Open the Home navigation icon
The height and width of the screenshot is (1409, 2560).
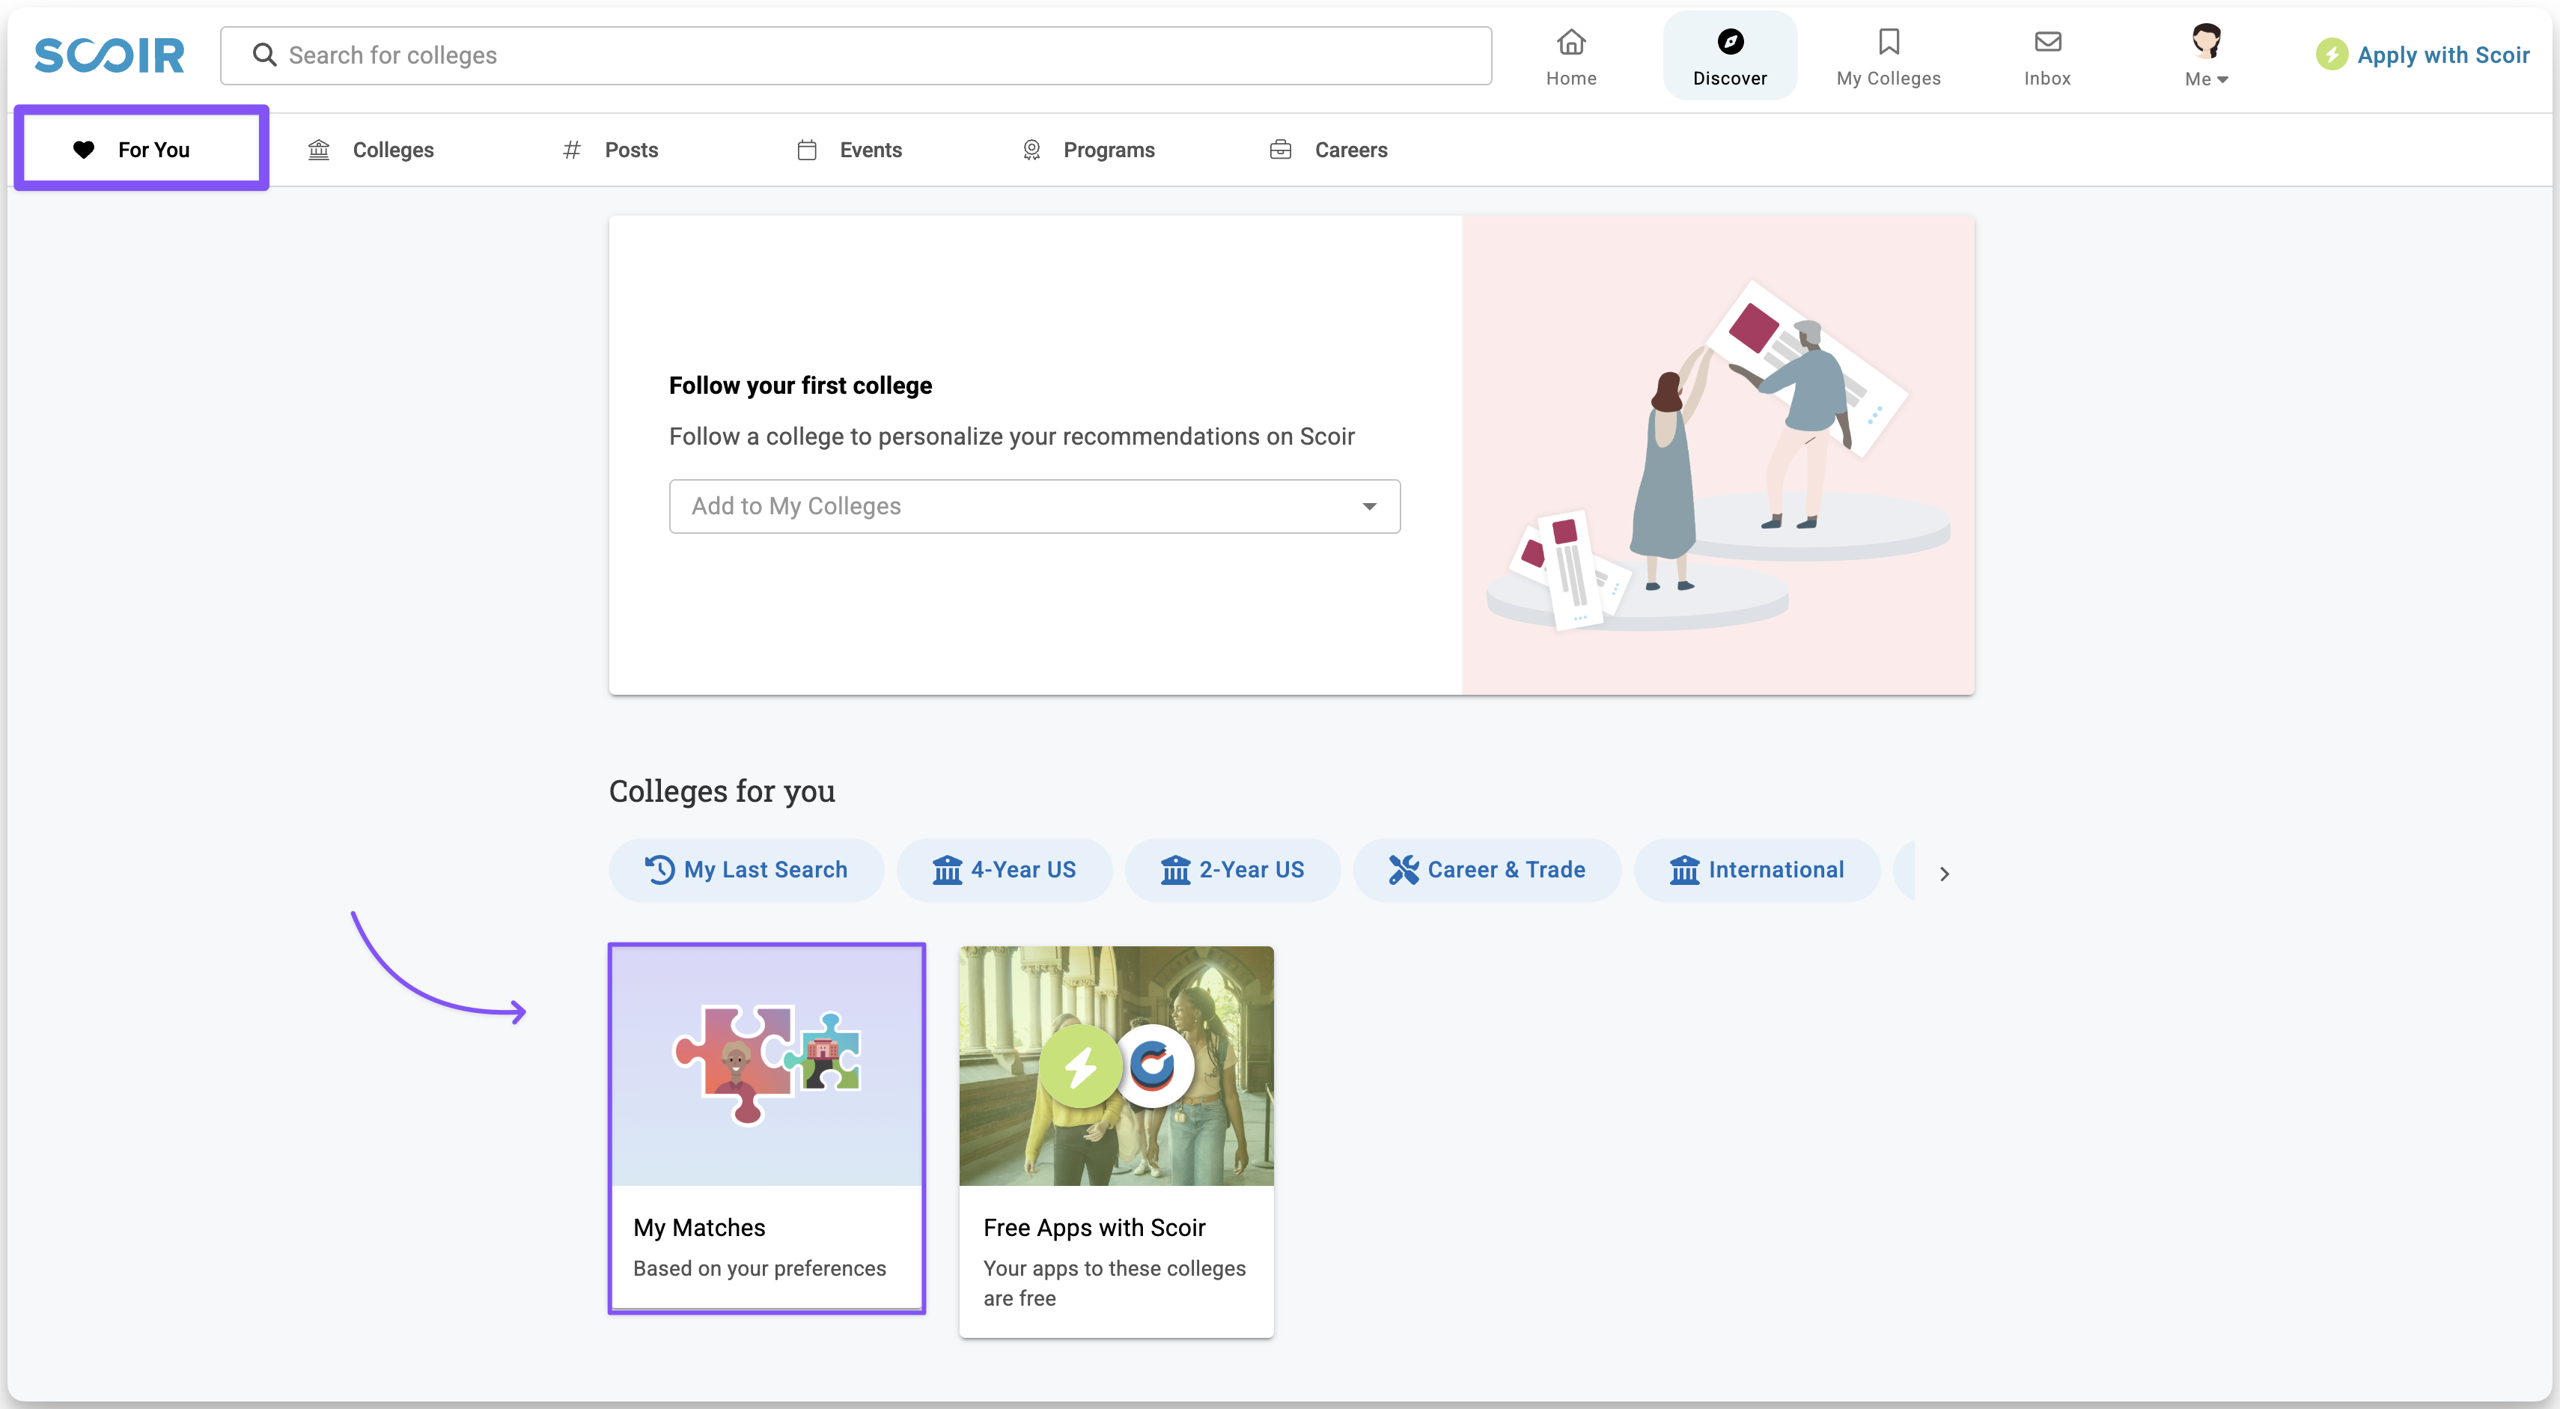[x=1570, y=43]
